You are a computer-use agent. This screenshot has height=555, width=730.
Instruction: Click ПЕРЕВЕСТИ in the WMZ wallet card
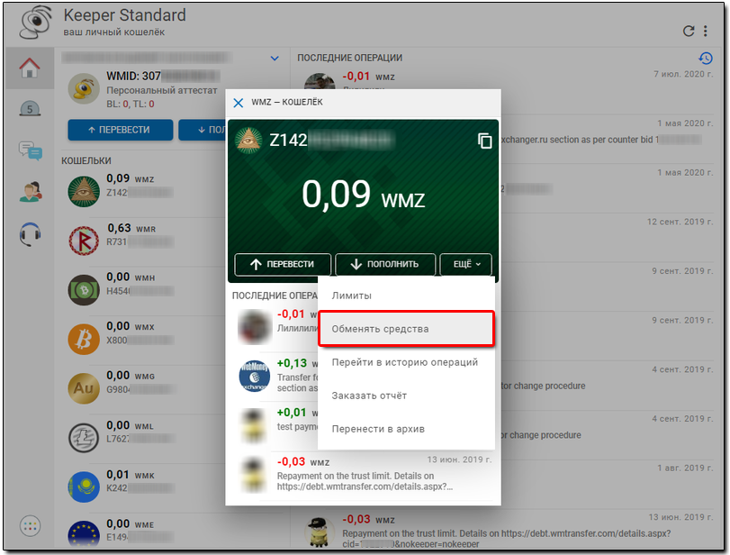click(x=283, y=264)
